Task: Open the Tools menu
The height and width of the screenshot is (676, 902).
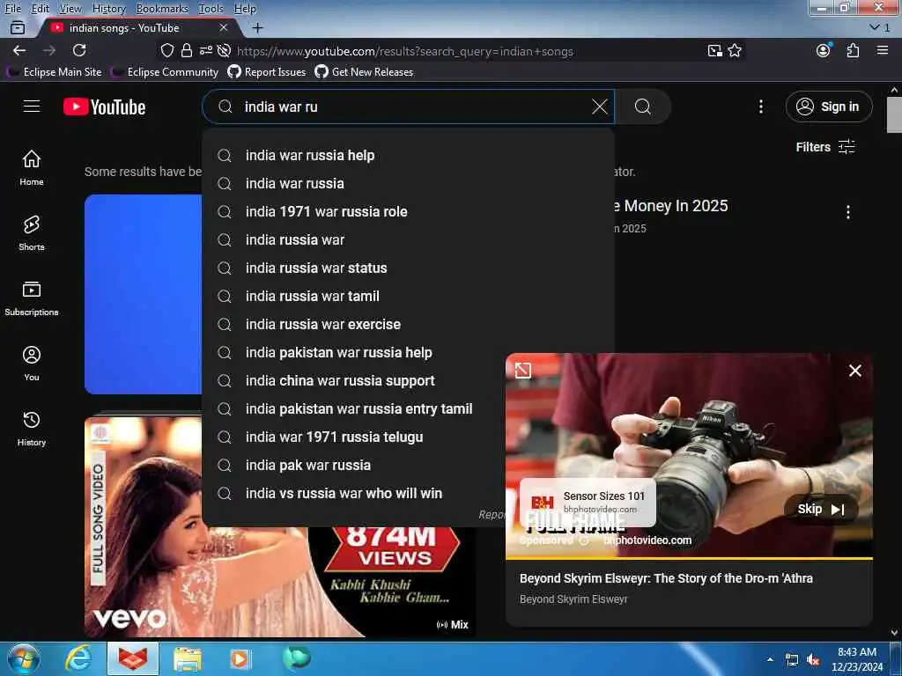Action: point(211,9)
